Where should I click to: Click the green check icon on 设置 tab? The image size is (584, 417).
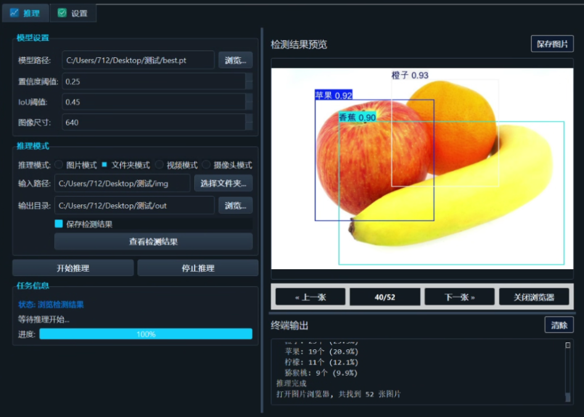click(62, 13)
